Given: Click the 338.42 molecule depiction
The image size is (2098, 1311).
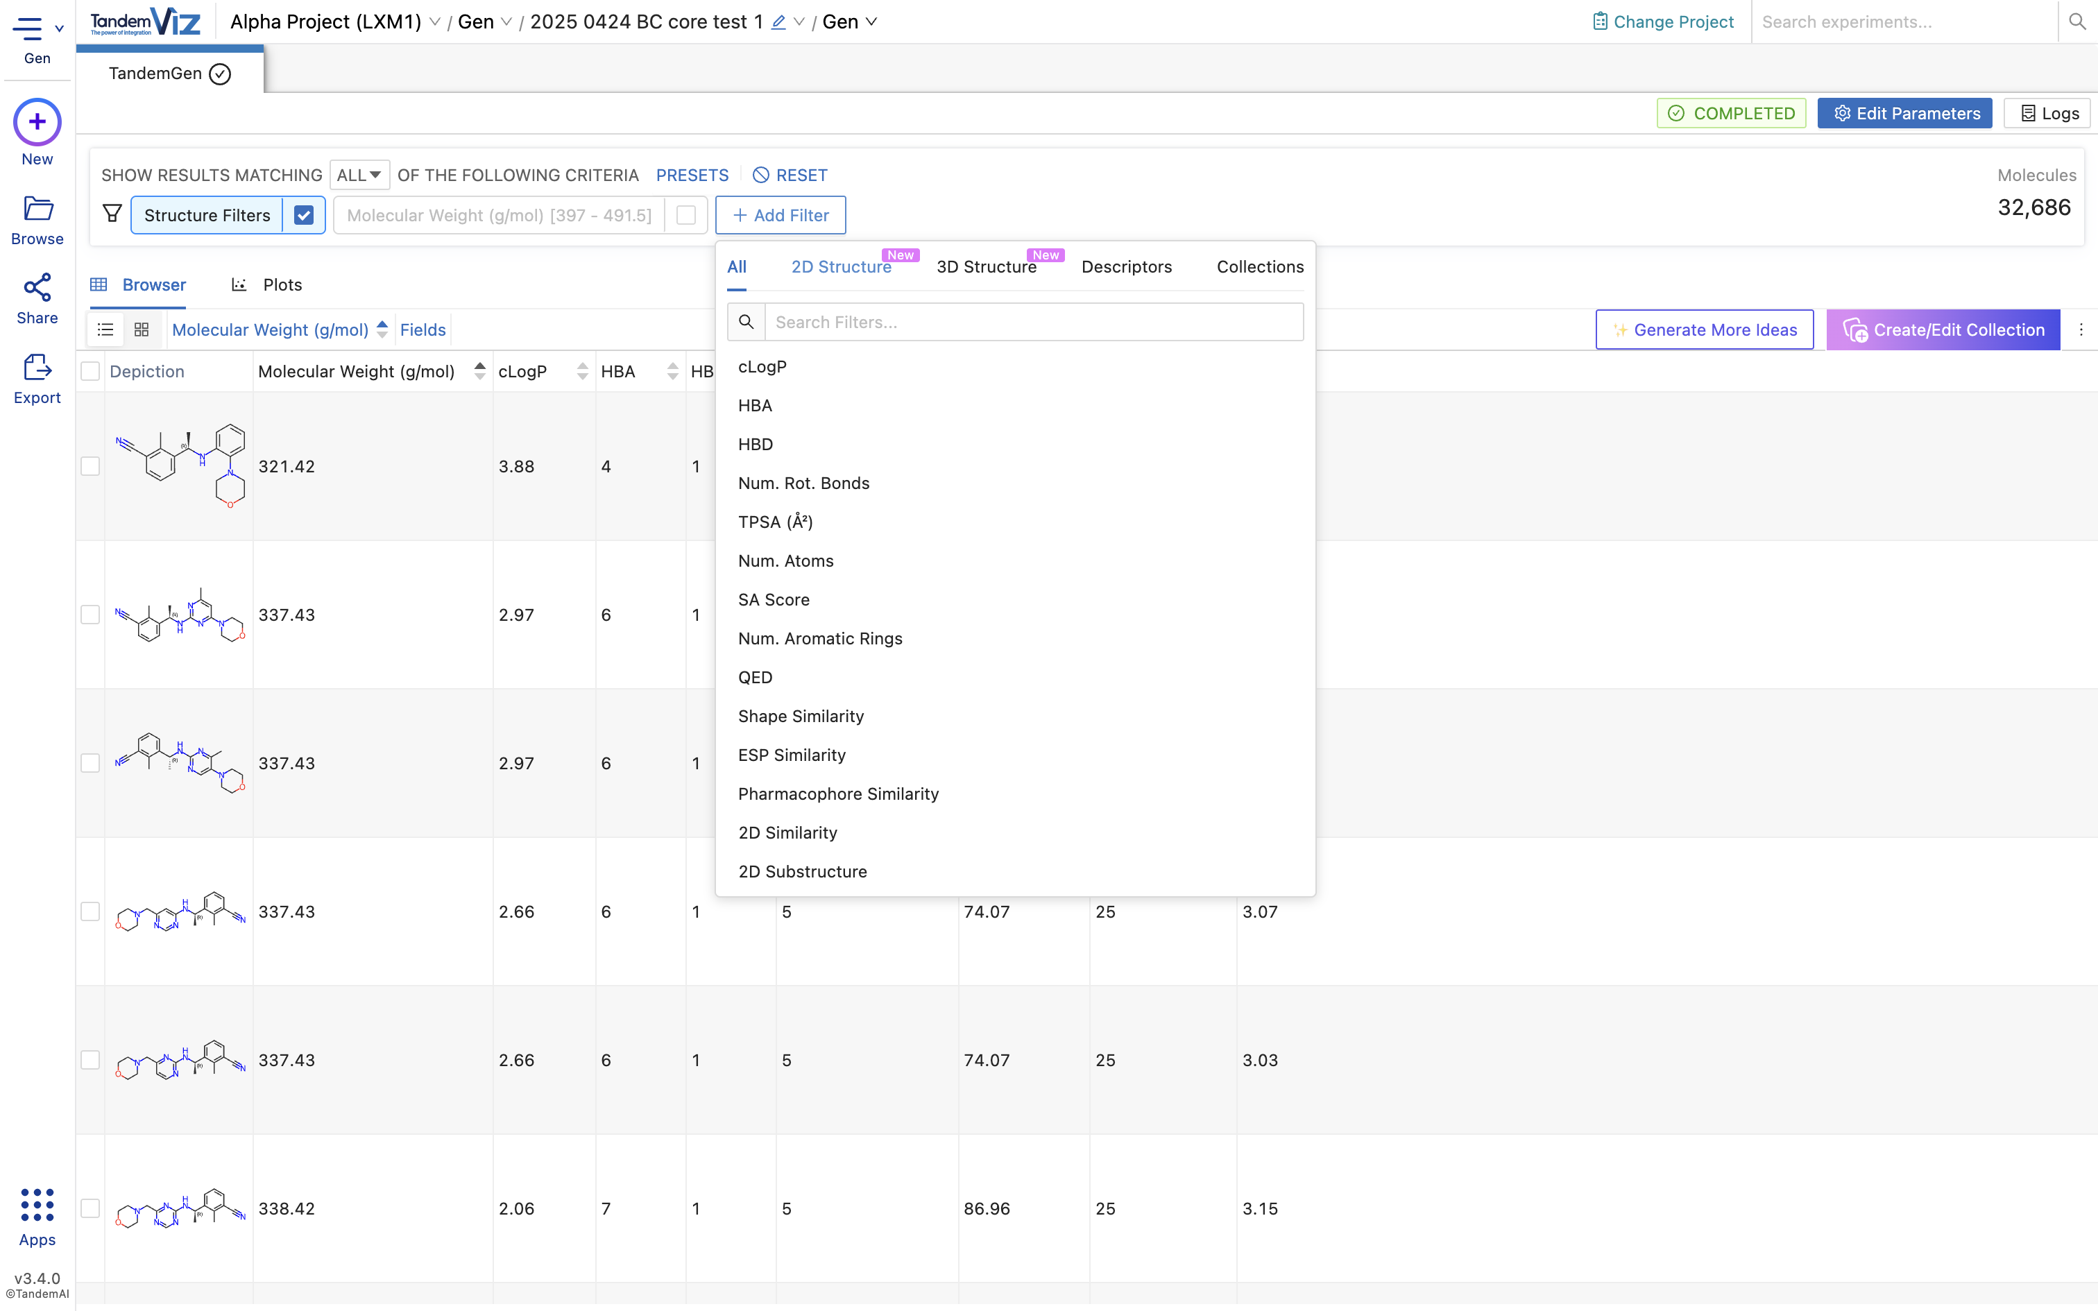Looking at the screenshot, I should 180,1208.
